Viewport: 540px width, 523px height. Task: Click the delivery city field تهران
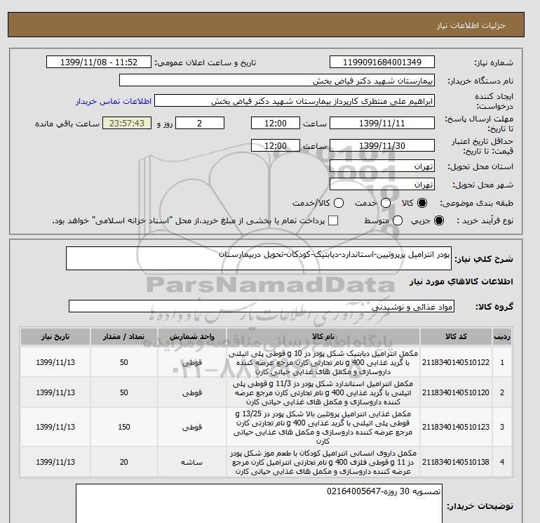[382, 184]
